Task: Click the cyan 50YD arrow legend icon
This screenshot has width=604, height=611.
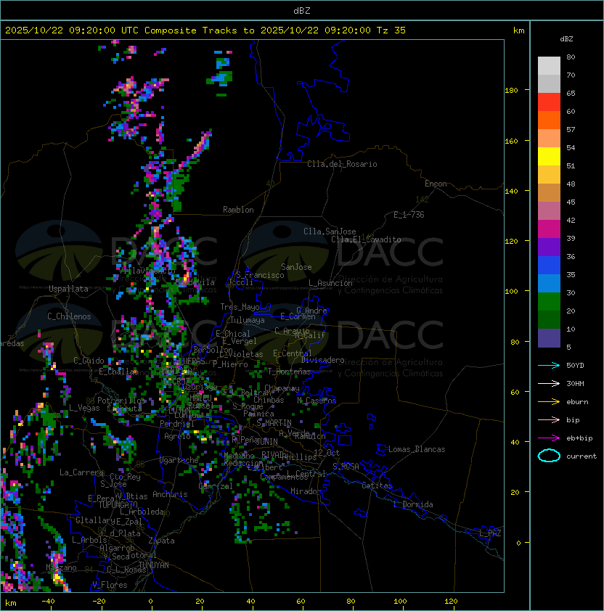Action: pyautogui.click(x=549, y=365)
